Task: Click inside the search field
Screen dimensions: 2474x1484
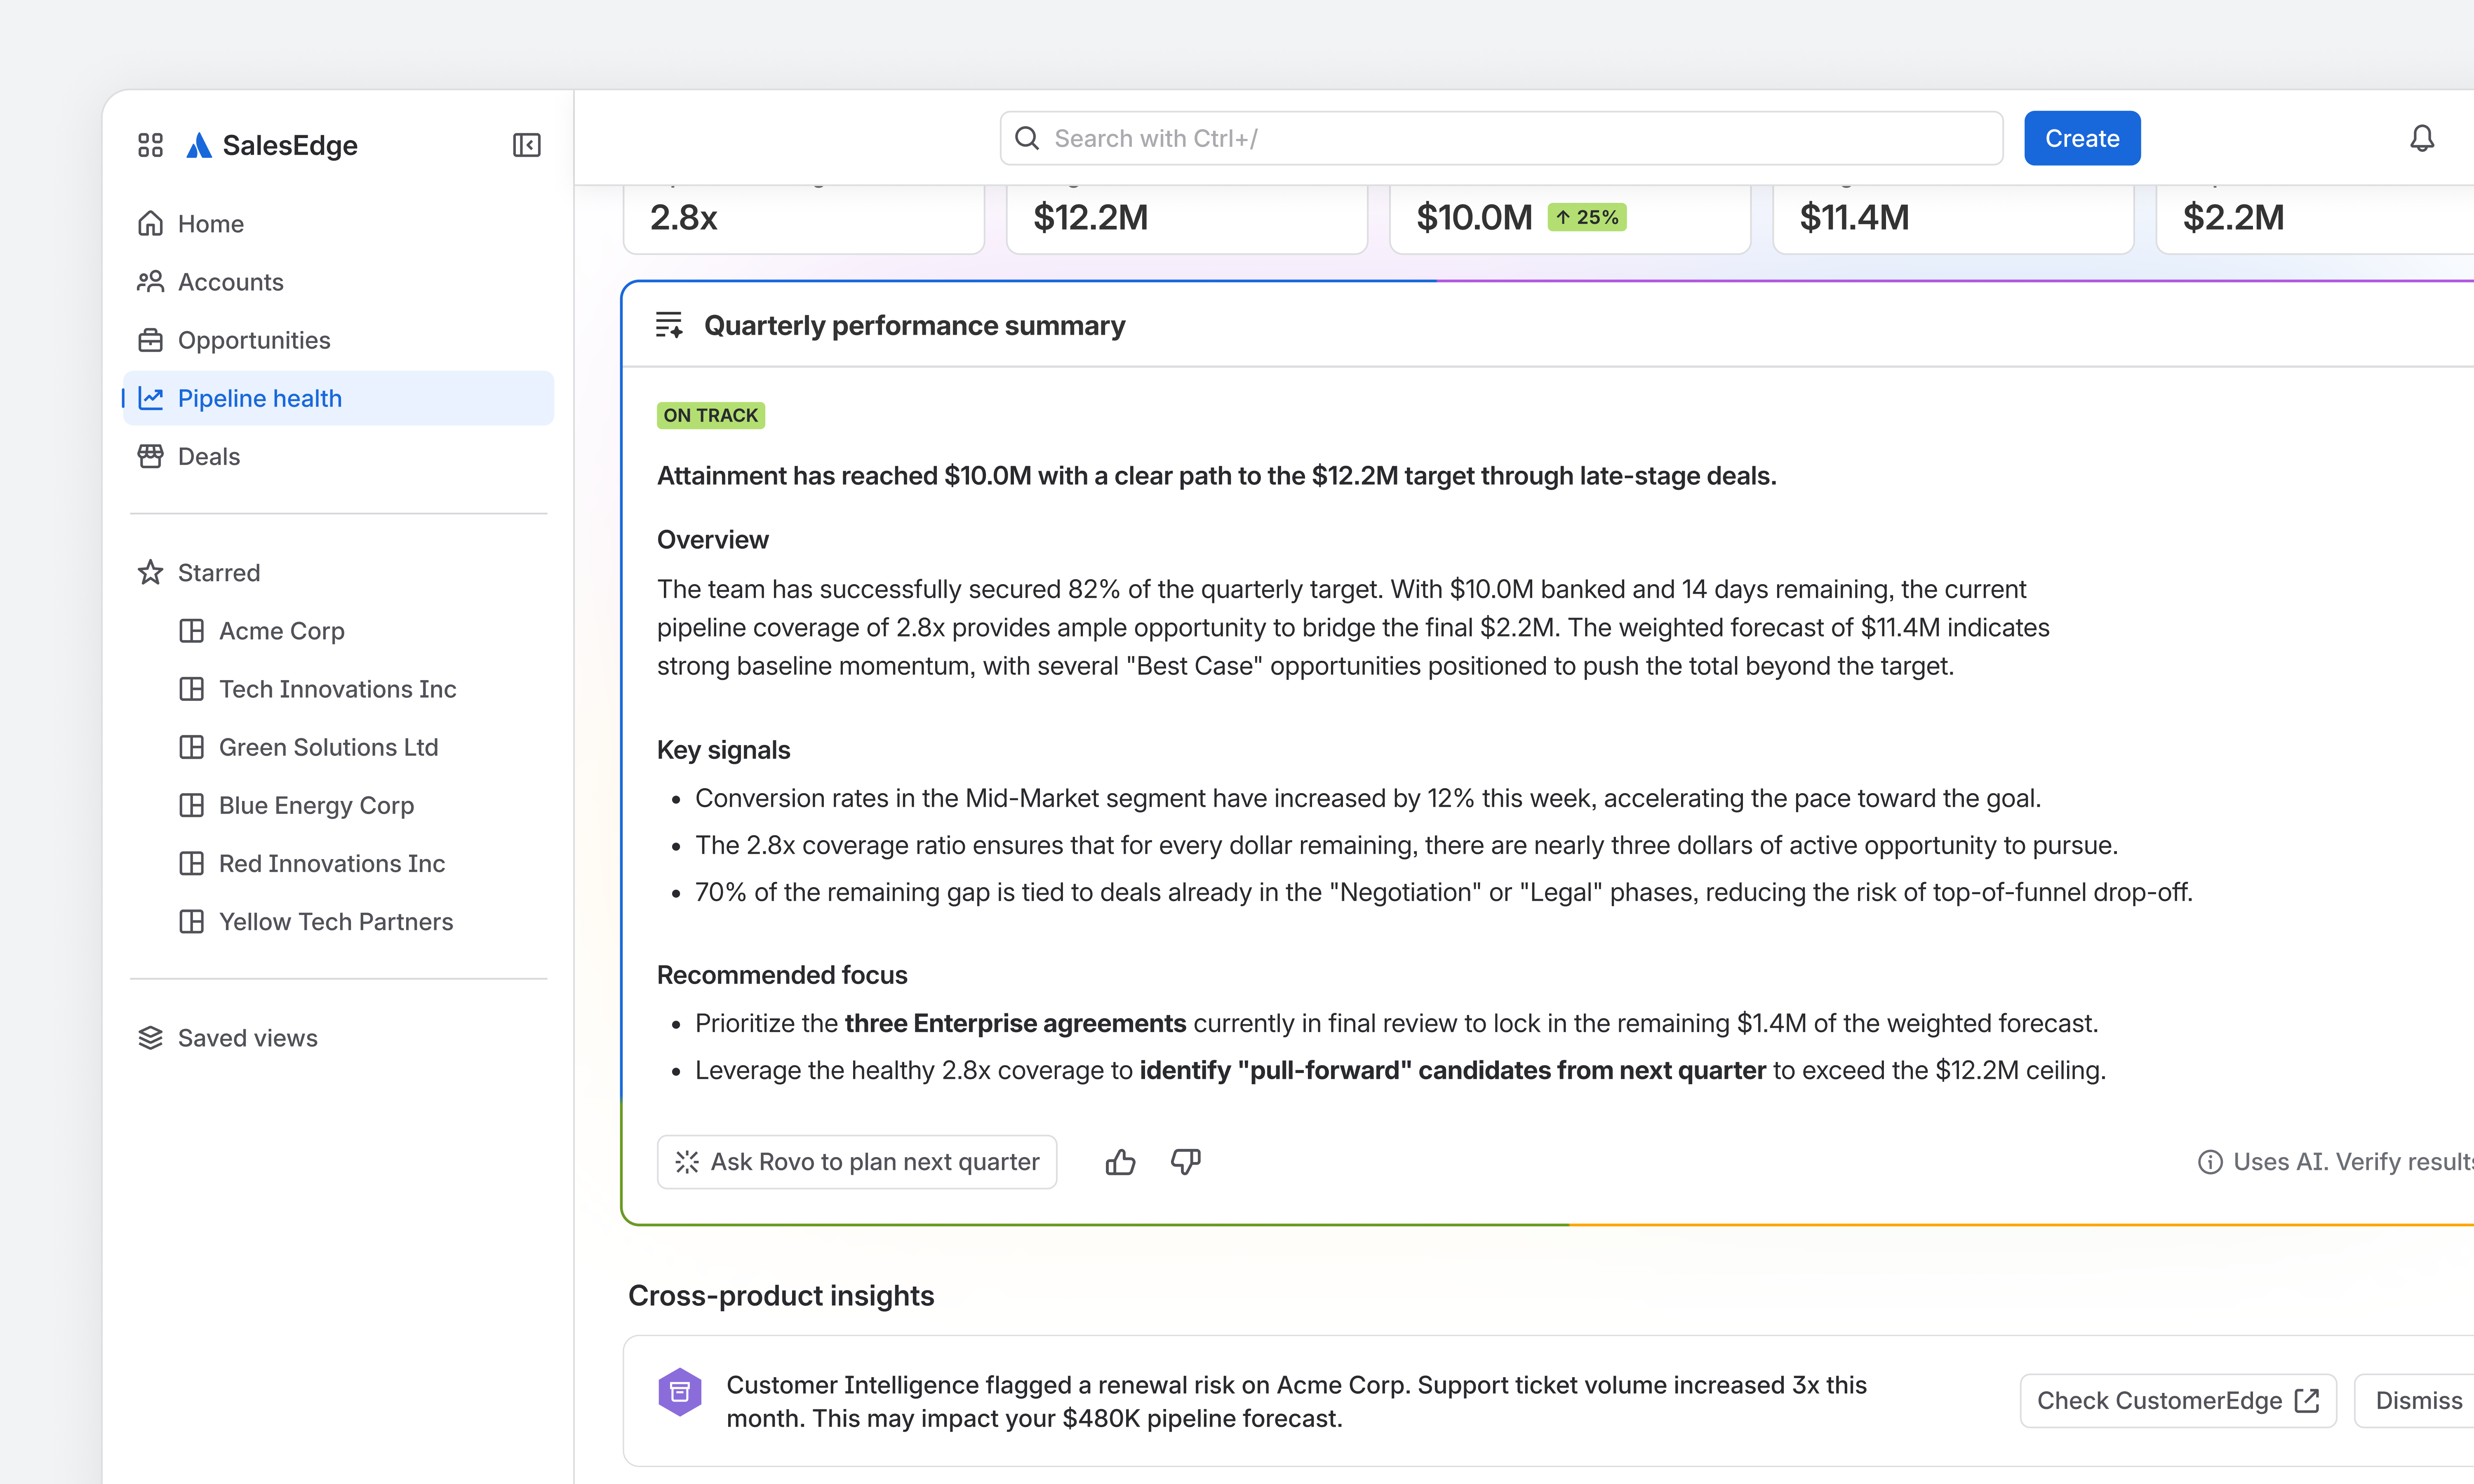Action: tap(1400, 138)
